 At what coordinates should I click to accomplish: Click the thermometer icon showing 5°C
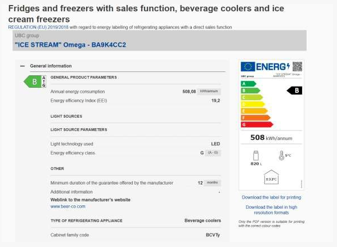(281, 155)
